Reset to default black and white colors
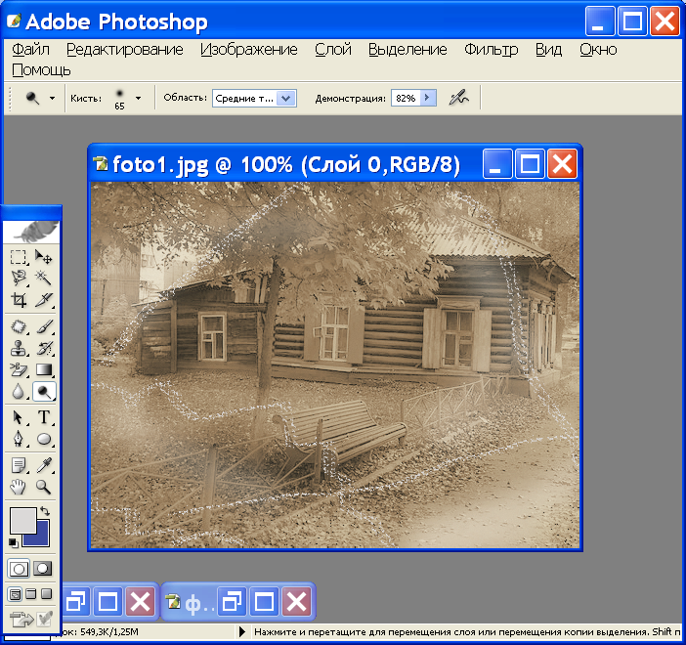Screen dimensions: 686x645 14,543
